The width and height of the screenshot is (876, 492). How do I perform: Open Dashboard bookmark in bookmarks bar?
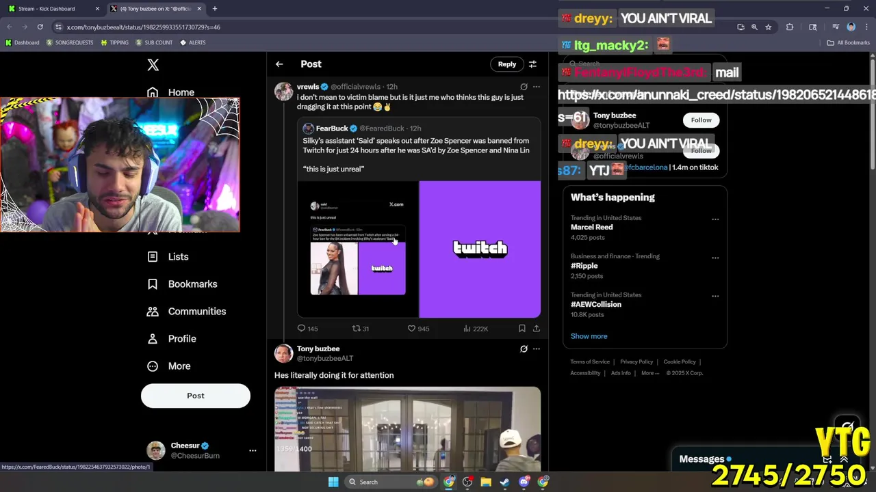click(22, 42)
